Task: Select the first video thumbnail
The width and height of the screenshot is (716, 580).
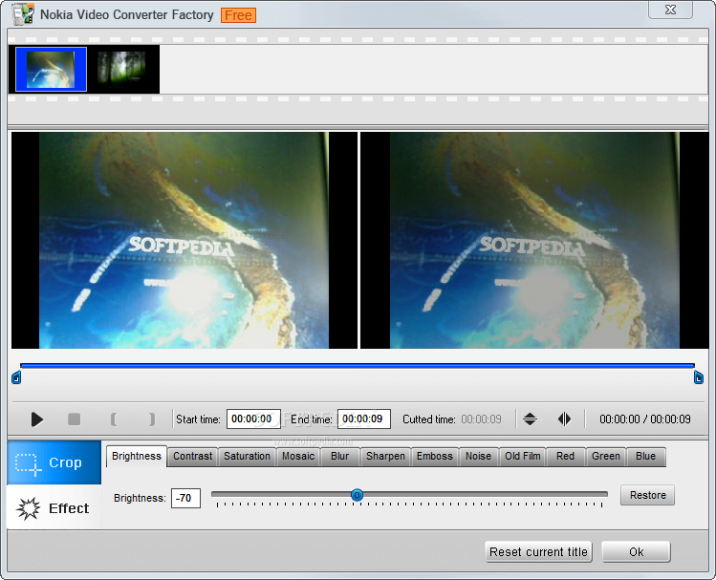Action: tap(51, 70)
